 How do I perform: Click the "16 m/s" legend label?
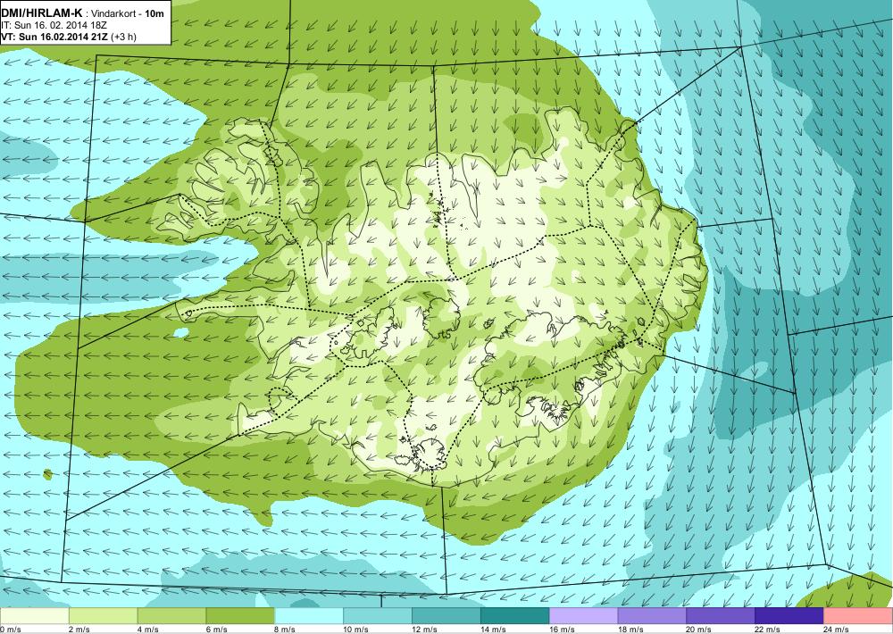(x=562, y=630)
